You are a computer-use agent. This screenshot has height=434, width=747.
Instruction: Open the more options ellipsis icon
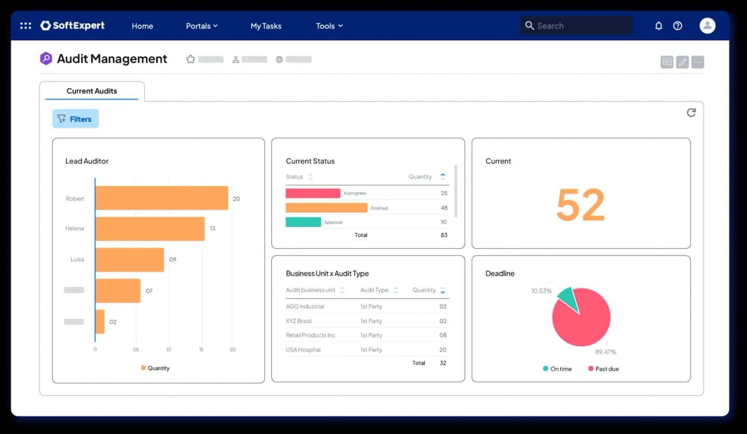coord(698,62)
